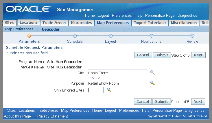Click the Schedule step label
This screenshot has height=123, width=212.
point(75,41)
